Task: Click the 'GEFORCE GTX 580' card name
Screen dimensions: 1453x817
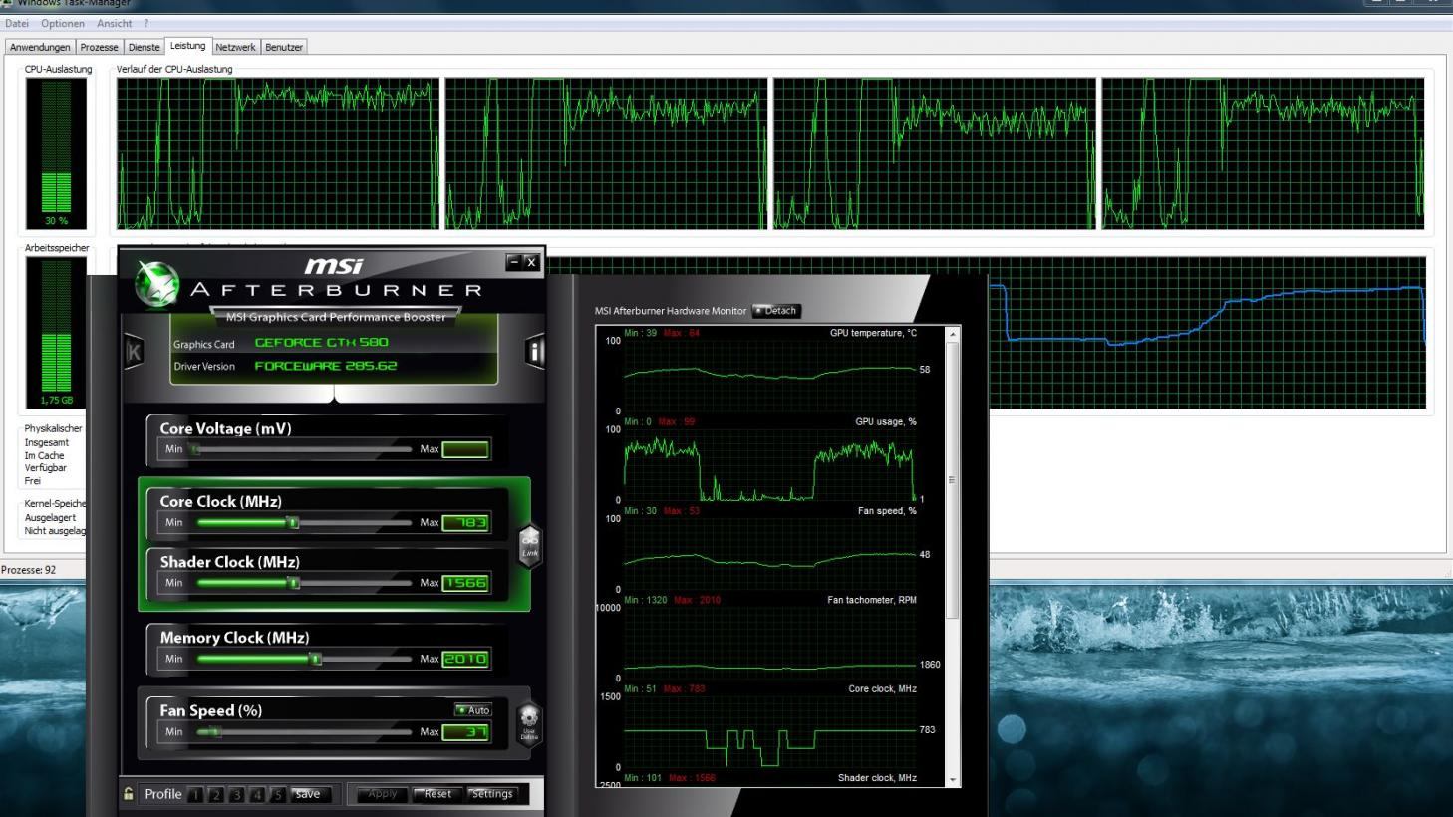Action: [321, 342]
